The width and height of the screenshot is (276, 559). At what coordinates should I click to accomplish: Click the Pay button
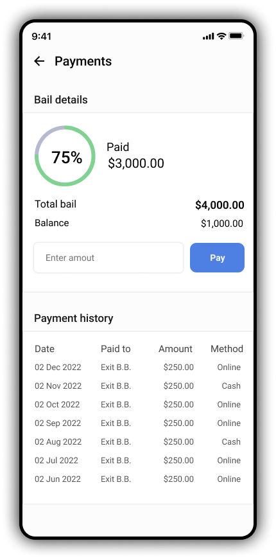(x=217, y=258)
